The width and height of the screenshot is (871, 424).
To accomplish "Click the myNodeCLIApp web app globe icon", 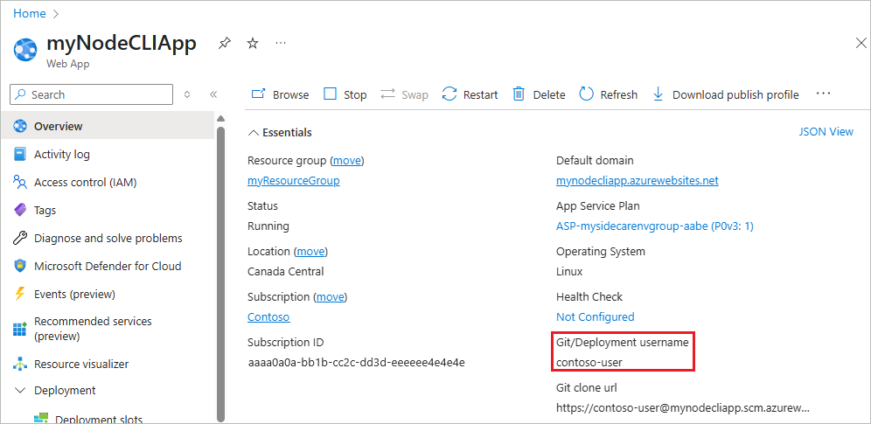I will click(x=25, y=50).
